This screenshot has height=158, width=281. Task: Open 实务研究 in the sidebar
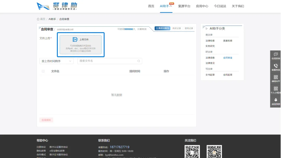point(210,46)
